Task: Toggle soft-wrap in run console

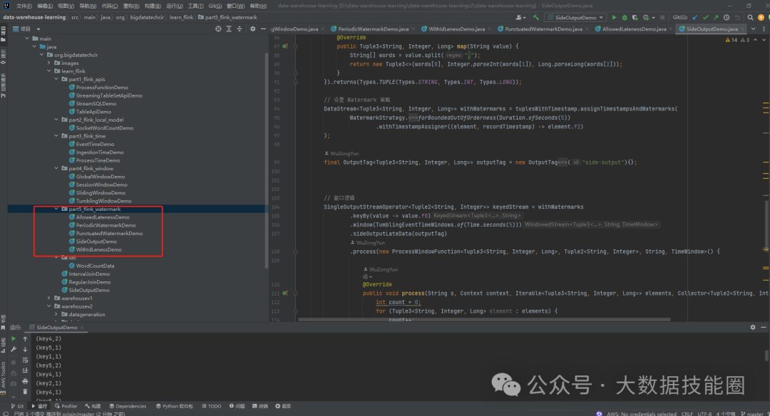Action: [x=25, y=360]
